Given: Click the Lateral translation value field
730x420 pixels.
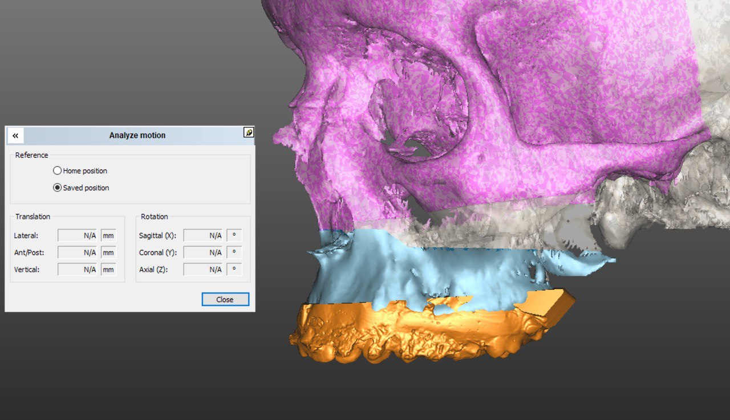Looking at the screenshot, I should [78, 235].
